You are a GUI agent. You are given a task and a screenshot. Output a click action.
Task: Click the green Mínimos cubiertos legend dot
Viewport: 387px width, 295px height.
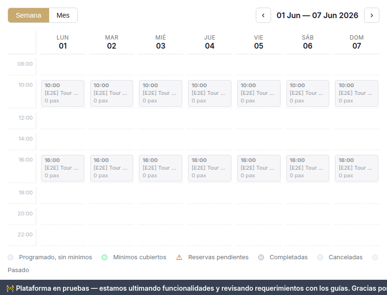(105, 257)
